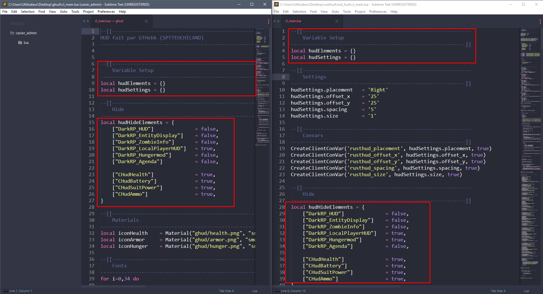Click line number 15 in left gutter

[91, 122]
